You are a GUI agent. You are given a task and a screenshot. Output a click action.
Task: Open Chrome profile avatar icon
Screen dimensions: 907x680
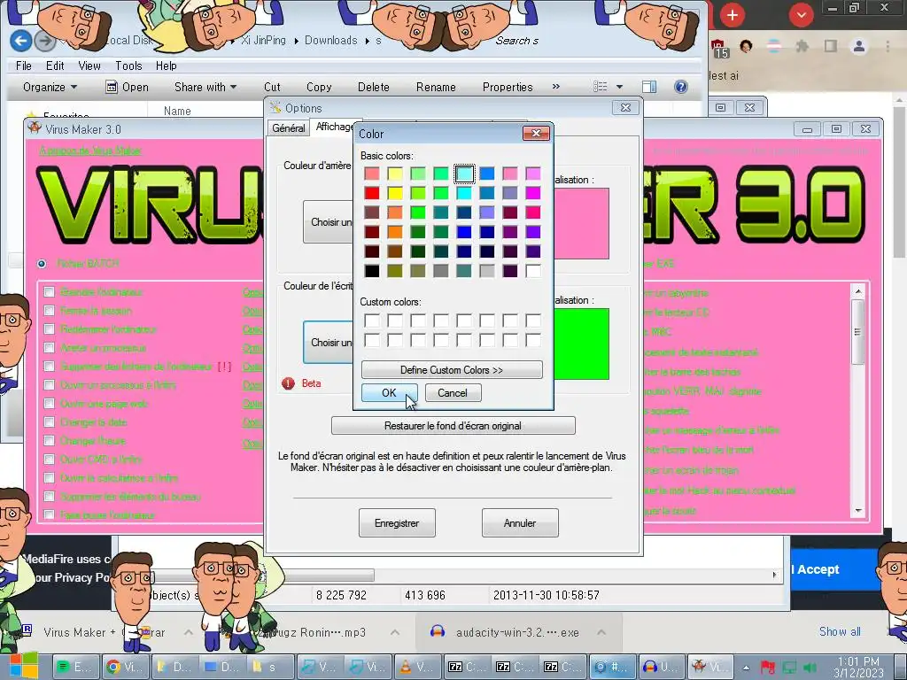[859, 46]
